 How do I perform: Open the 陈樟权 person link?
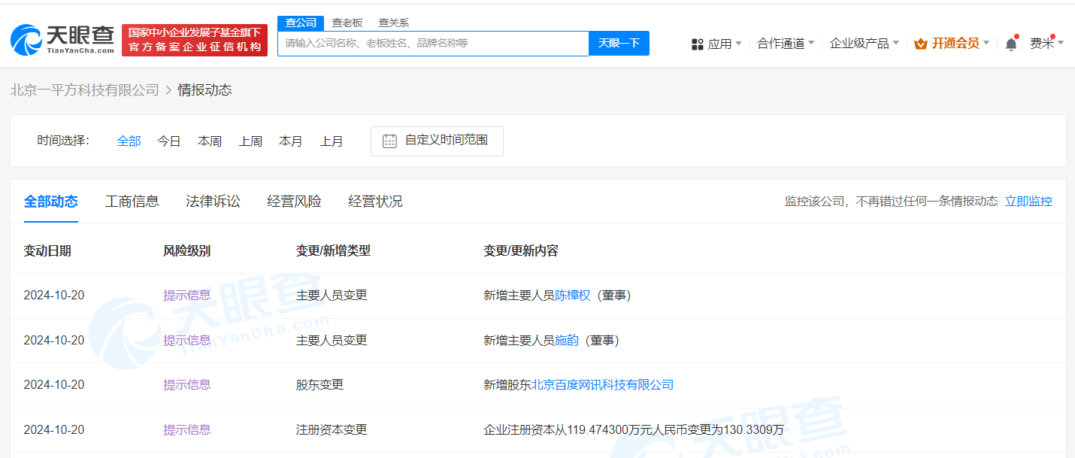click(573, 296)
